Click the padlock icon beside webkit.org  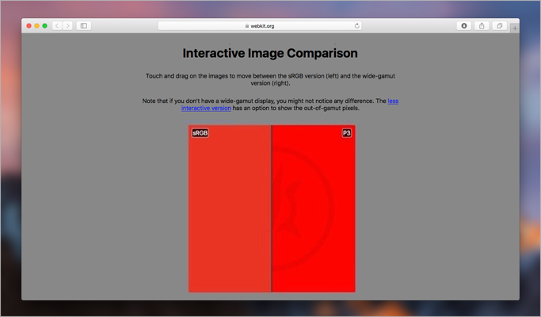247,26
